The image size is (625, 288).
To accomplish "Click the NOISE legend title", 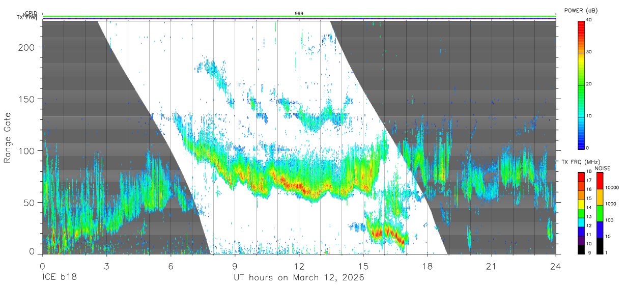I will point(602,168).
